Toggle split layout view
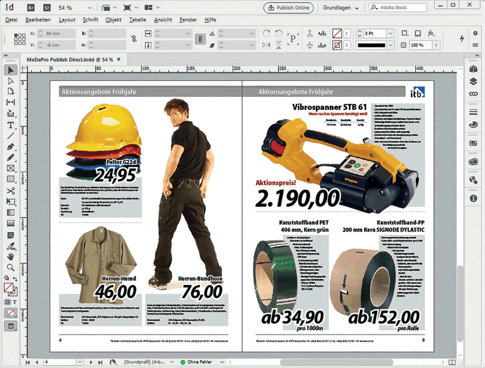485x368 pixels. click(x=452, y=362)
